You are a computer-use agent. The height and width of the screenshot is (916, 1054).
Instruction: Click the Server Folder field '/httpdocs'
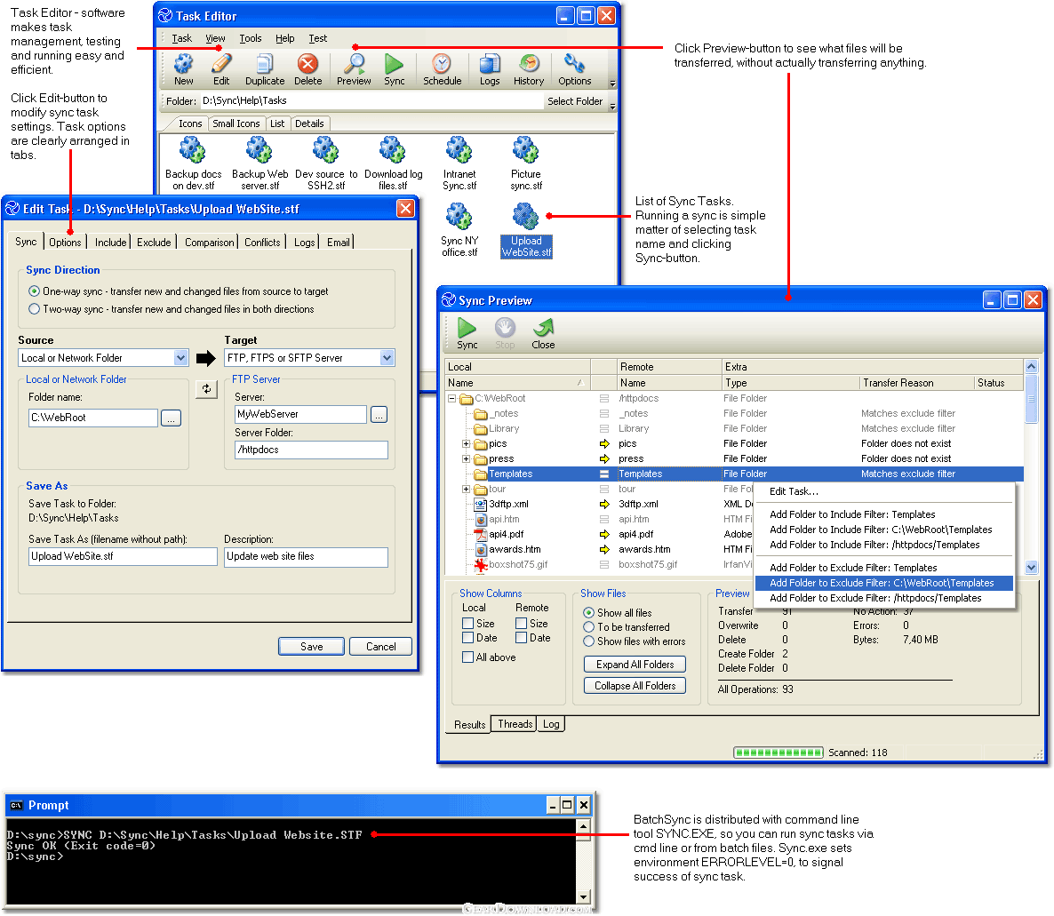pos(311,450)
